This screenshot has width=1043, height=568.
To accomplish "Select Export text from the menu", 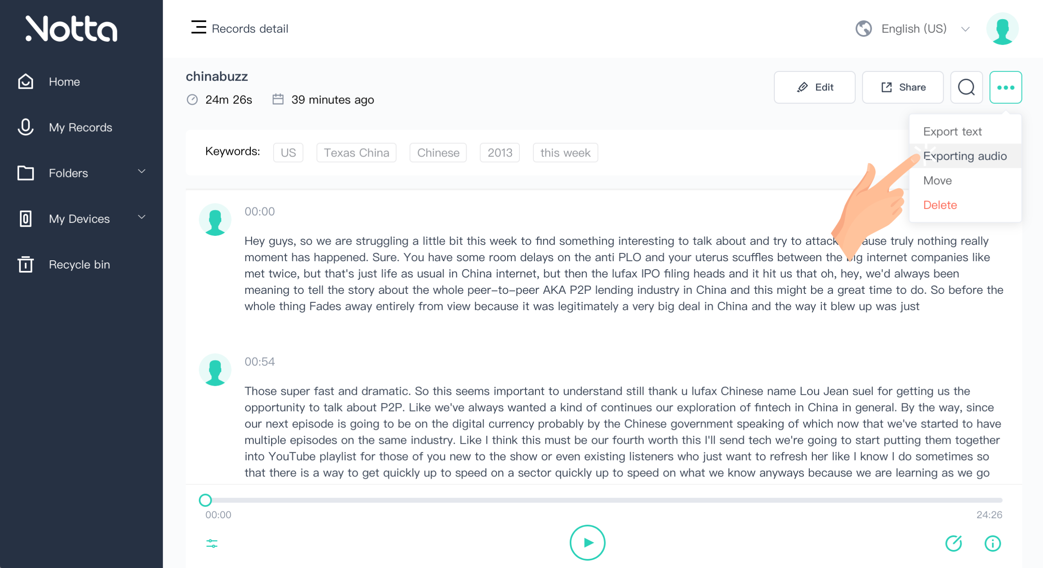I will click(x=952, y=132).
